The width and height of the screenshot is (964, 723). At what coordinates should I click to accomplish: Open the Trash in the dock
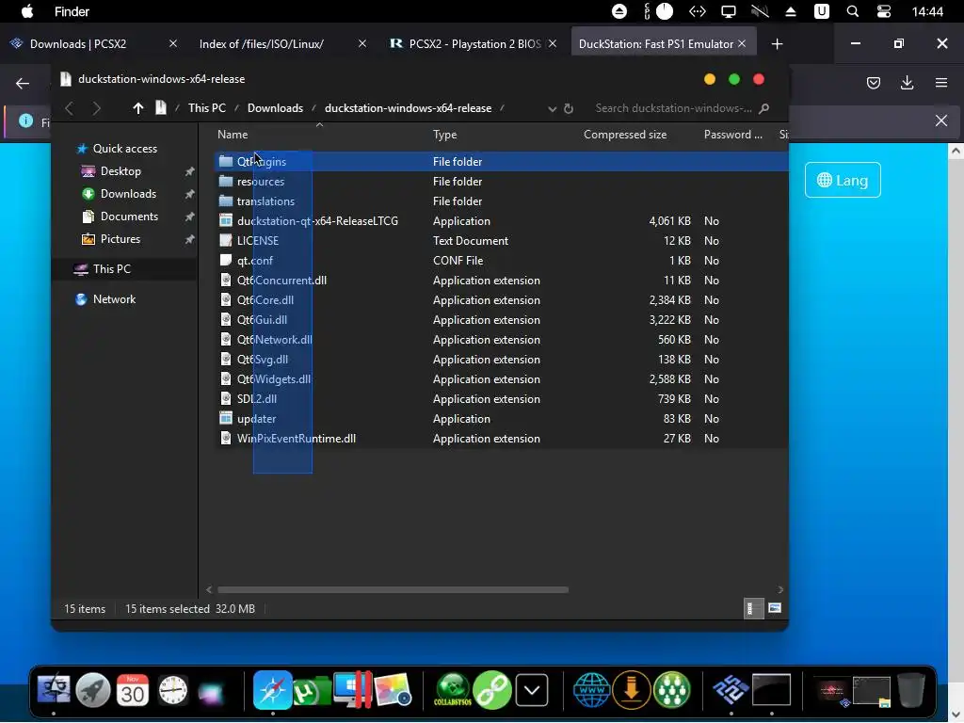coord(910,690)
